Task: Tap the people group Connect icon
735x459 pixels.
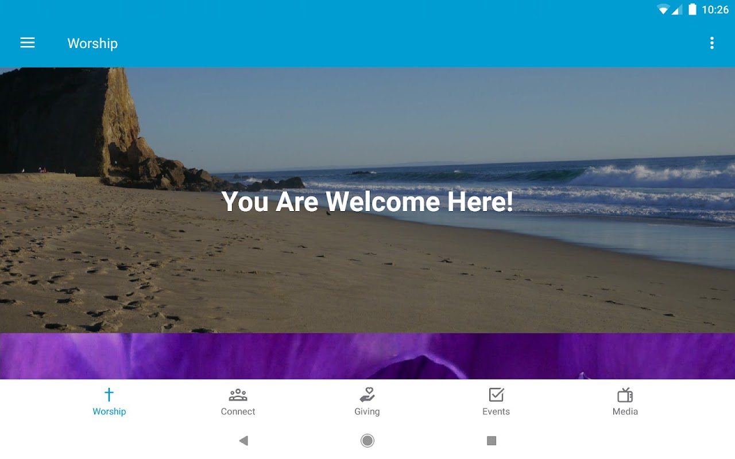Action: (238, 395)
